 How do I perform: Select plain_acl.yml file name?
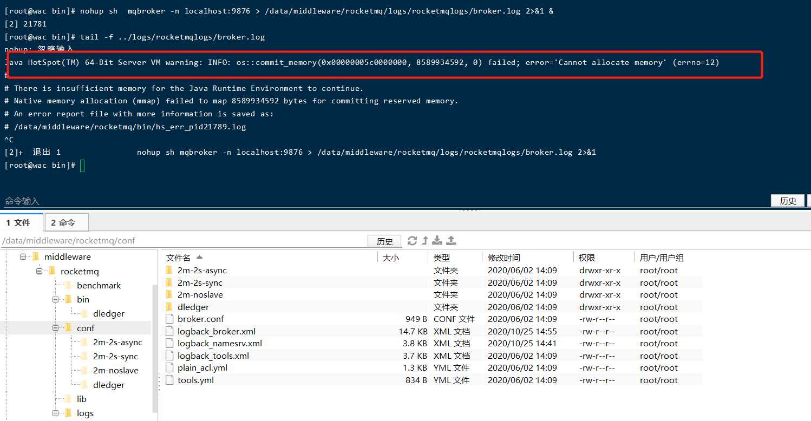point(202,367)
